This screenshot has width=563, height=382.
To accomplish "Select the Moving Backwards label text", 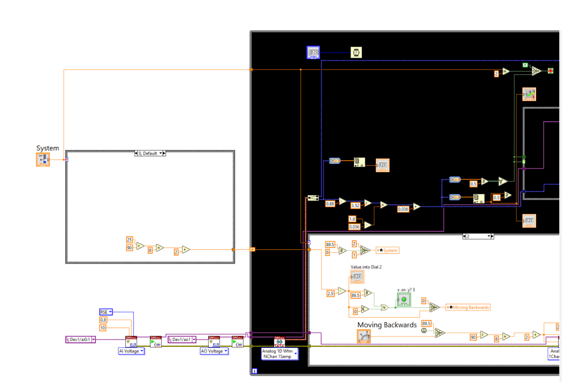I will [x=387, y=325].
